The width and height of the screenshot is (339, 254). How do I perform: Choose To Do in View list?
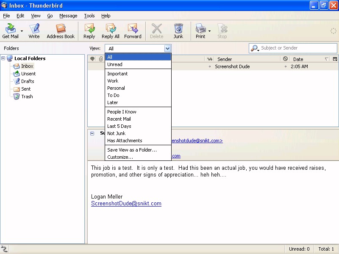tap(138, 95)
